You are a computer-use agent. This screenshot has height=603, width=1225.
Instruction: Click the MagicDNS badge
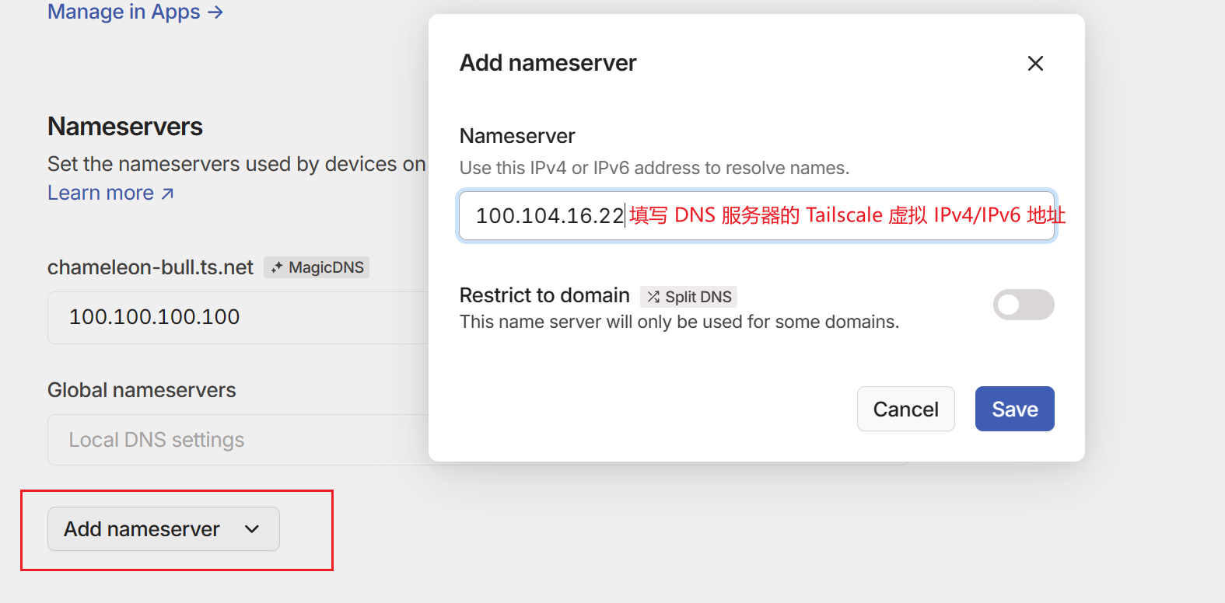tap(317, 267)
